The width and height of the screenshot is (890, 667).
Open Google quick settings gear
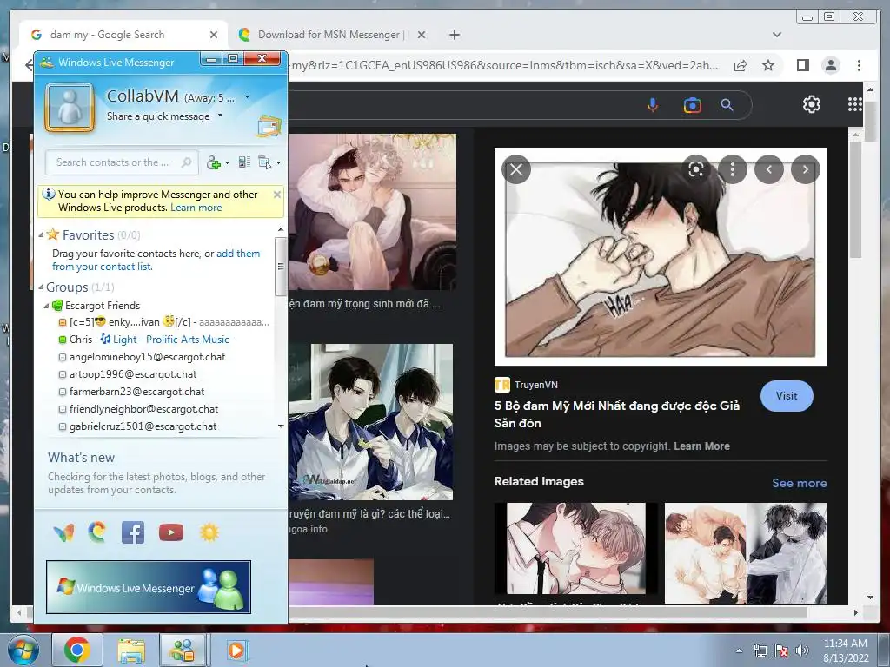point(812,104)
